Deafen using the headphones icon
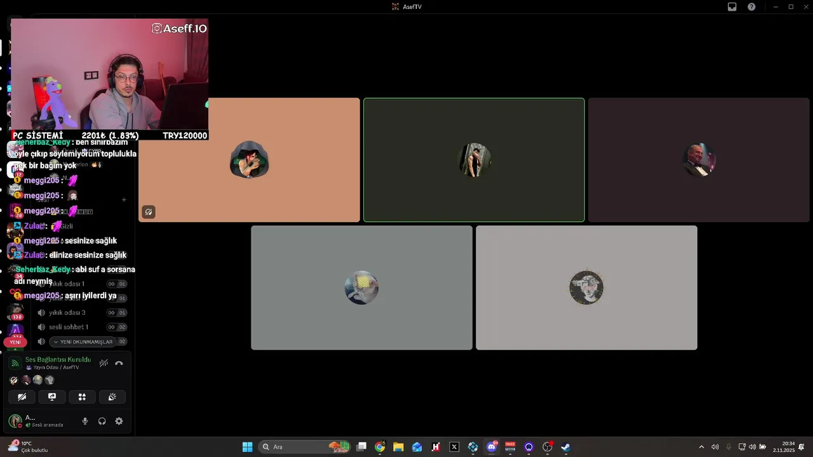813x457 pixels. [x=102, y=421]
